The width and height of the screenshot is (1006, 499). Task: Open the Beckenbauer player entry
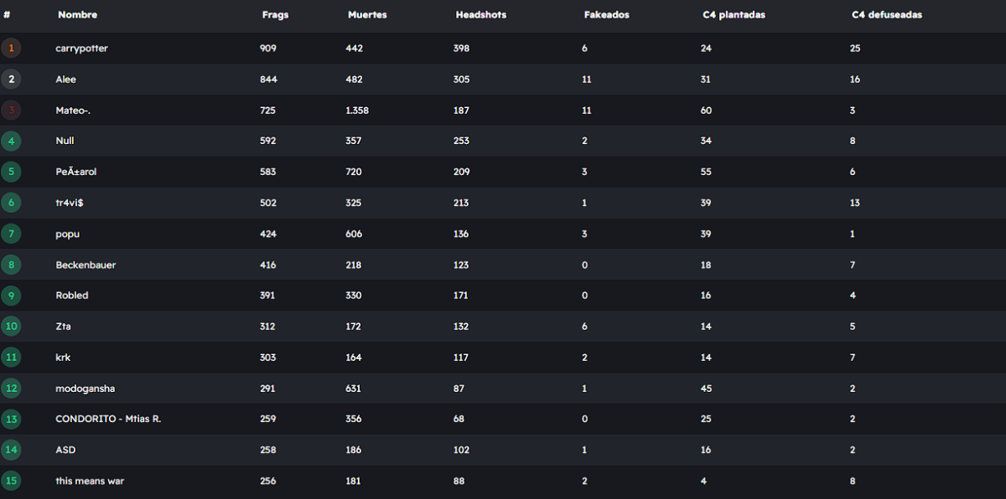pos(86,265)
